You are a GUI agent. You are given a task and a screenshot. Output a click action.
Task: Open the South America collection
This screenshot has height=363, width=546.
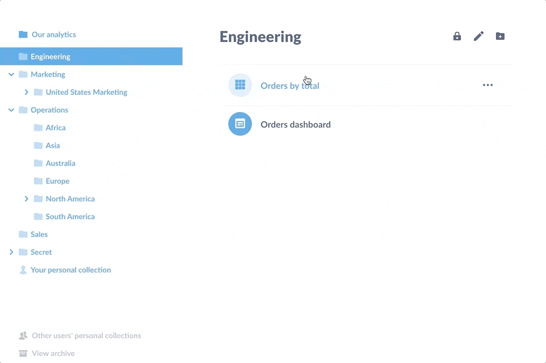tap(71, 217)
